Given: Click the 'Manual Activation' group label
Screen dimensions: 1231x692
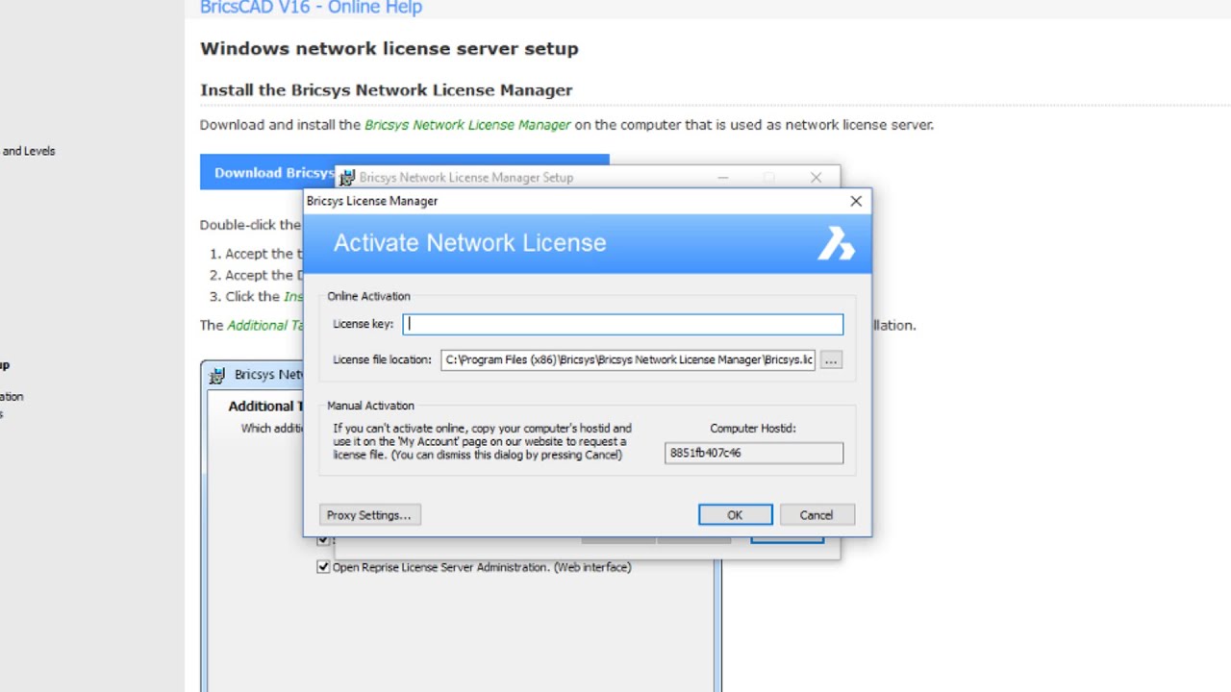Looking at the screenshot, I should (370, 406).
